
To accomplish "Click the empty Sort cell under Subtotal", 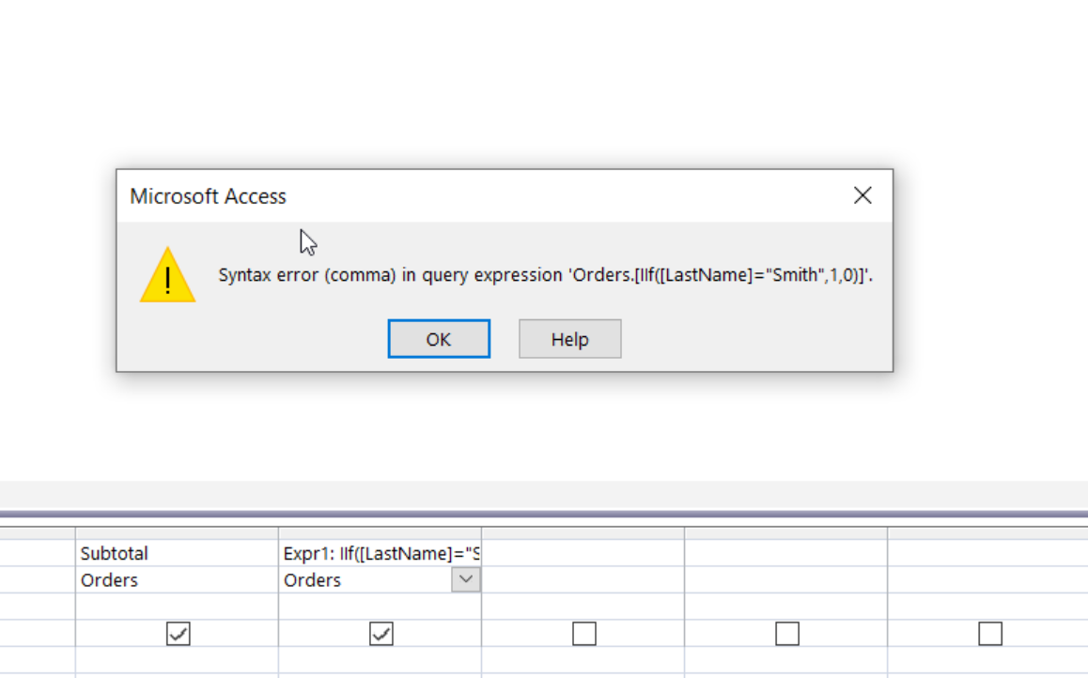I will click(177, 606).
